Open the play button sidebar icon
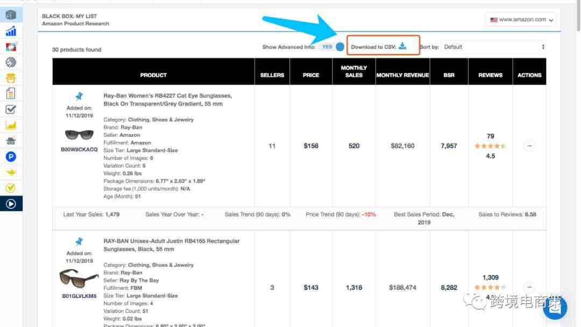Image resolution: width=581 pixels, height=327 pixels. click(x=11, y=204)
